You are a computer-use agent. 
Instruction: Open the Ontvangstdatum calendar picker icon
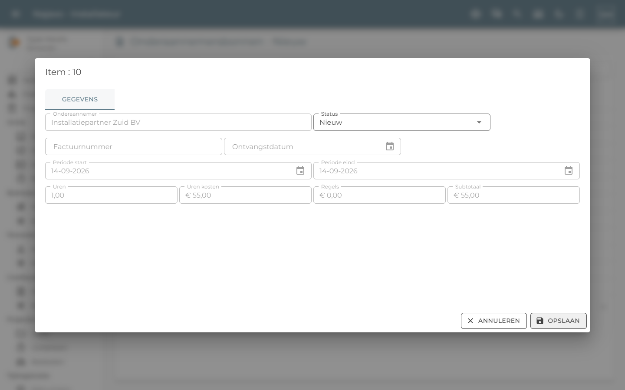(390, 146)
